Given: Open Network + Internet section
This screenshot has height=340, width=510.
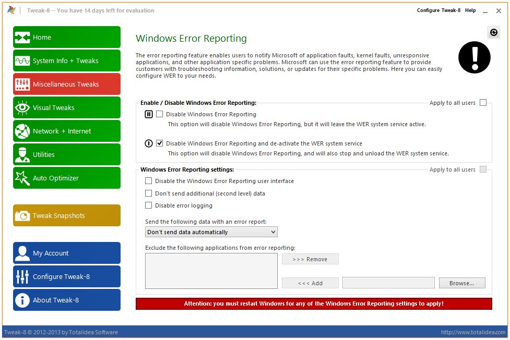Looking at the screenshot, I should pos(67,131).
